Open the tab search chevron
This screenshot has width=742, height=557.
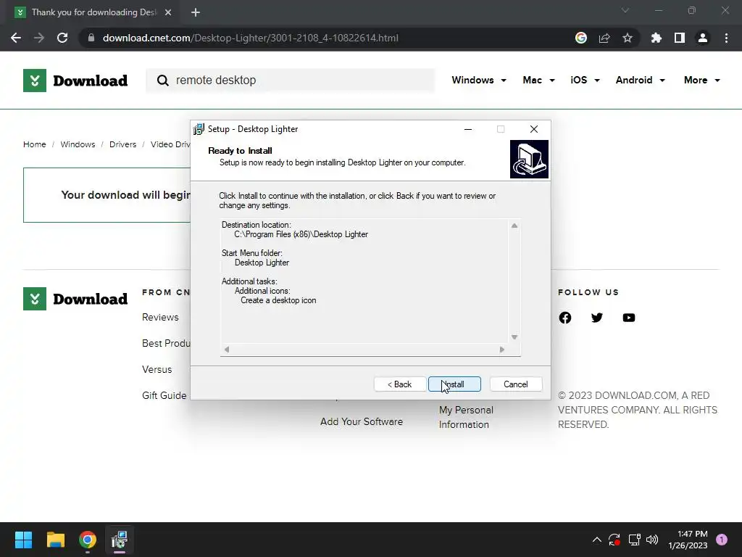625,10
